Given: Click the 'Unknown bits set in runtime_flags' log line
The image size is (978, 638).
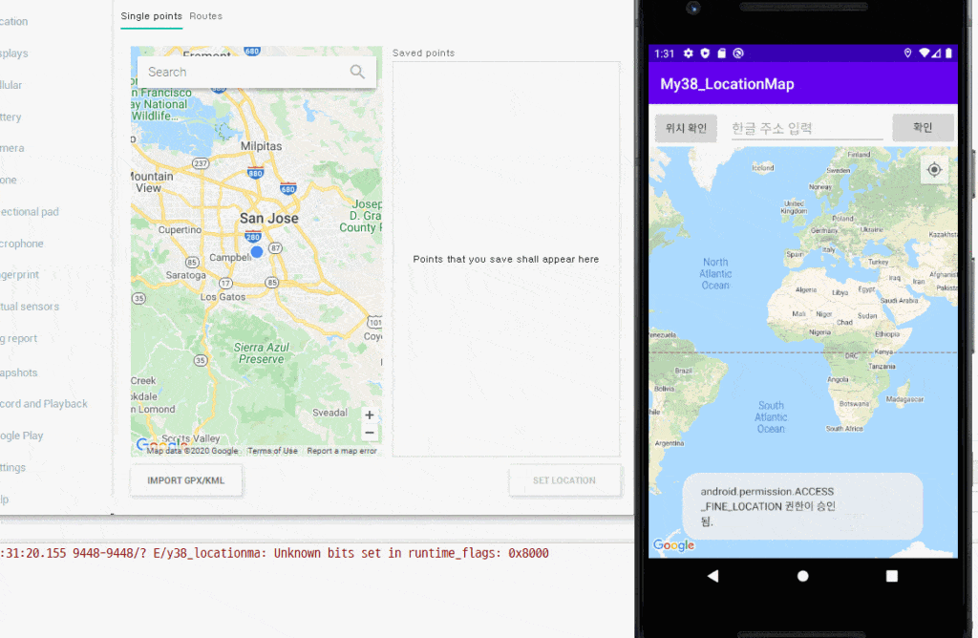Looking at the screenshot, I should [274, 553].
